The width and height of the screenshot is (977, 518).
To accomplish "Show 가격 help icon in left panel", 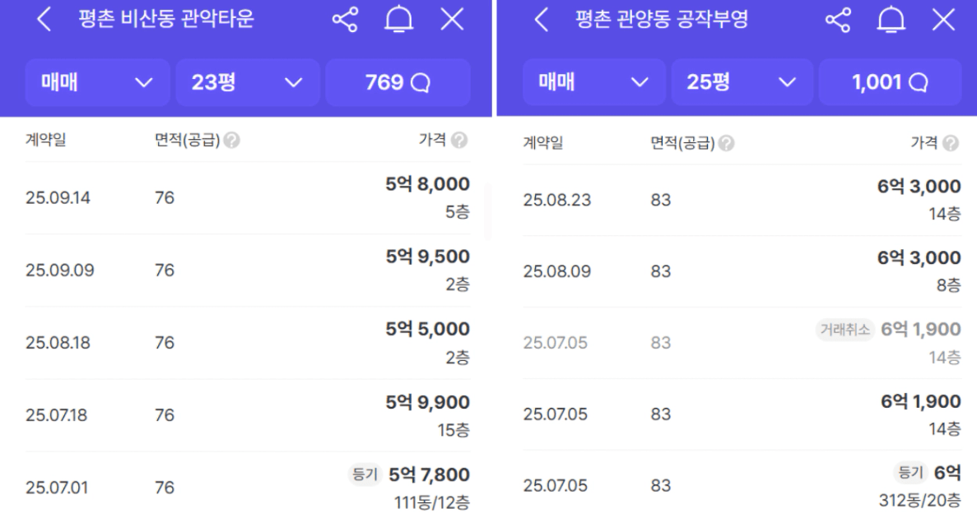I will pos(459,141).
